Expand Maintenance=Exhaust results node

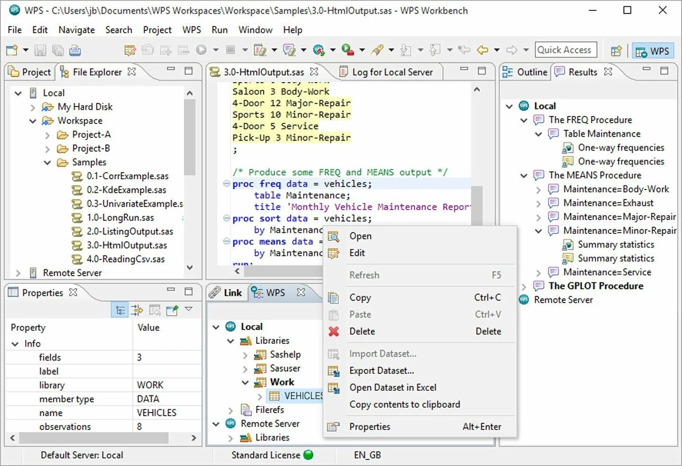click(x=538, y=204)
